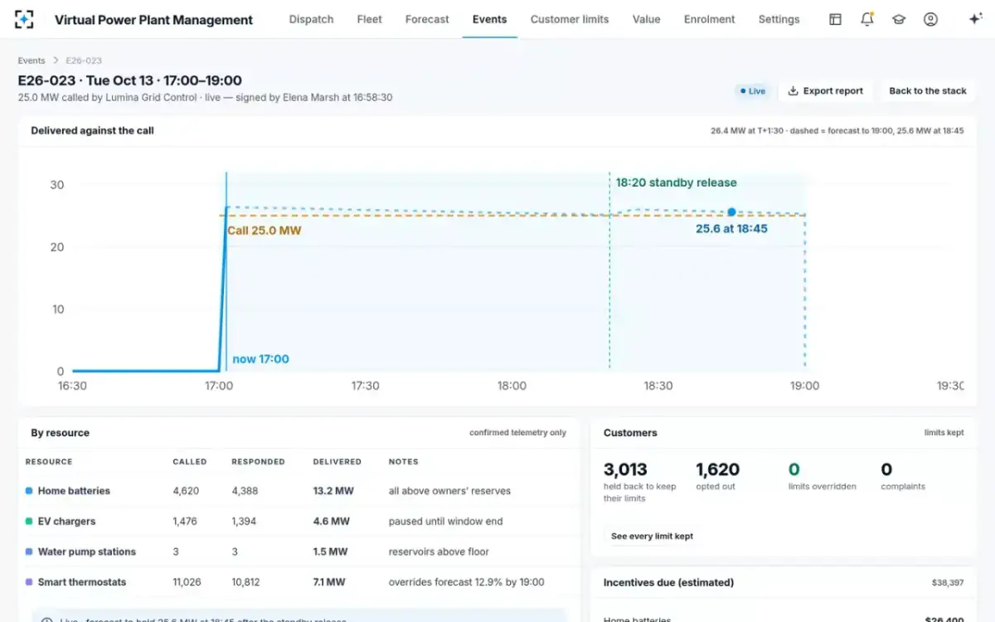Screen dimensions: 995x622
Task: Click the 10,812 responded value
Action: [x=246, y=582]
